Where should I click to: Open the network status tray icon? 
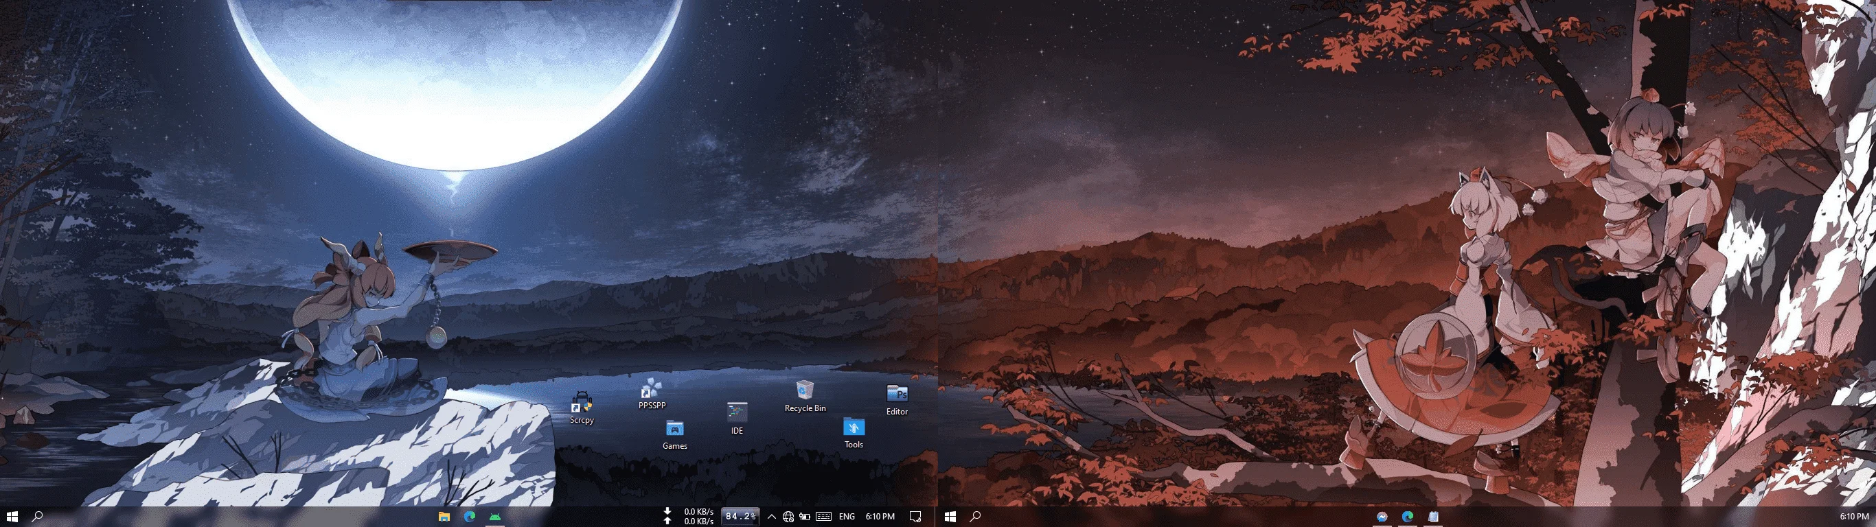788,517
